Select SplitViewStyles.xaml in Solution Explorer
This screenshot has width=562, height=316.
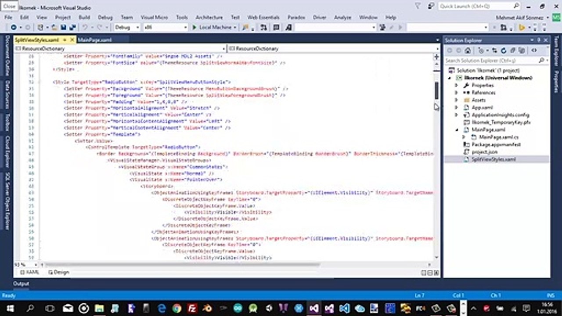494,159
